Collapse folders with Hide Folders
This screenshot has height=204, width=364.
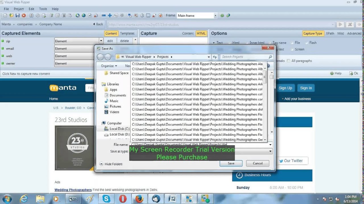[111, 164]
